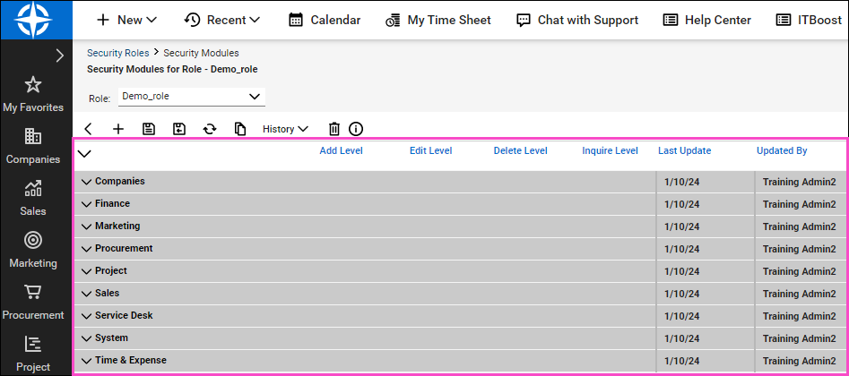Click the back arrow in the toolbar
The image size is (849, 376).
pos(88,129)
